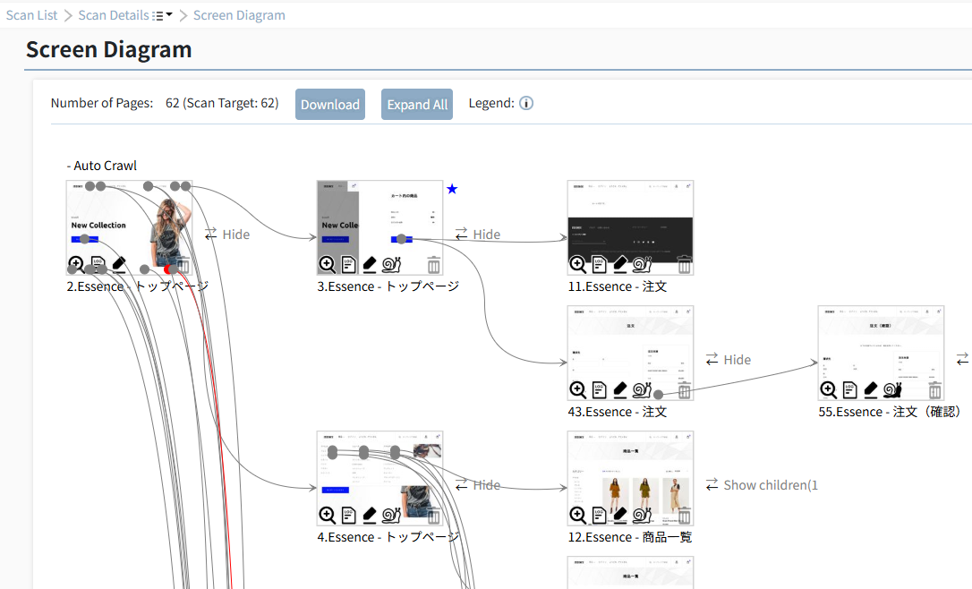Open log icon on page 11 thumbnail
The width and height of the screenshot is (972, 589).
(x=599, y=265)
